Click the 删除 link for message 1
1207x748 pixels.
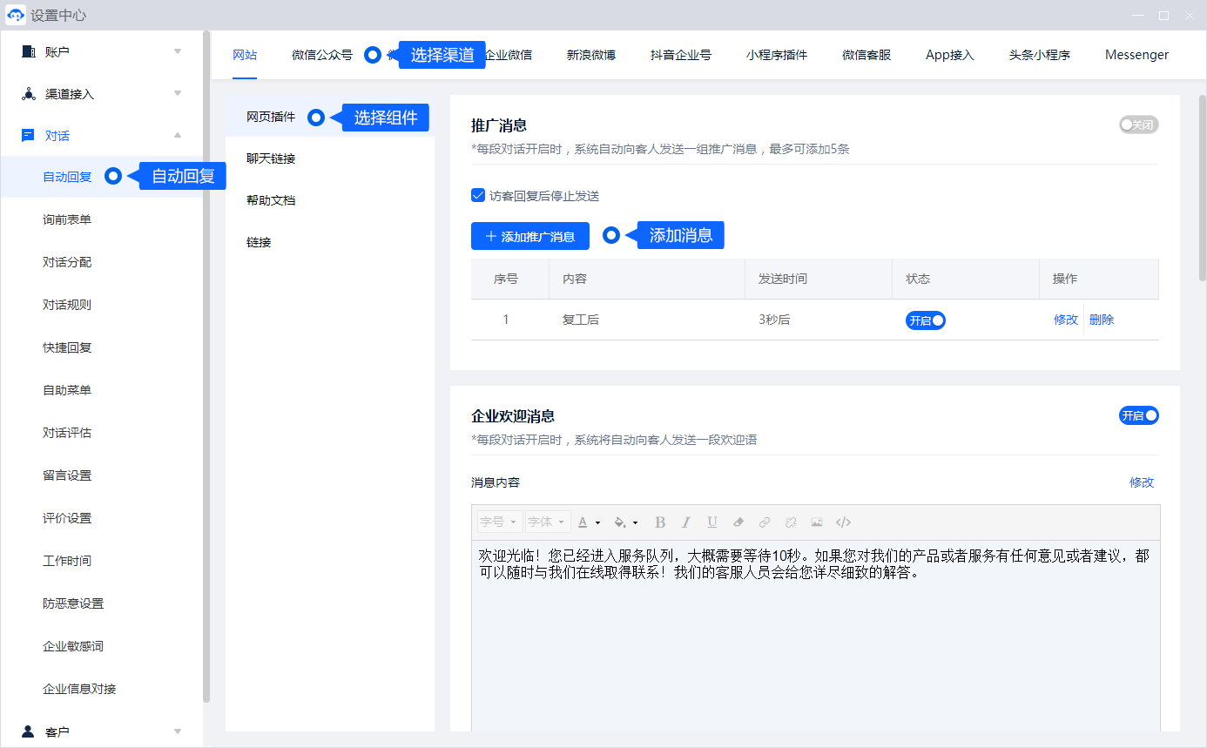(x=1102, y=320)
